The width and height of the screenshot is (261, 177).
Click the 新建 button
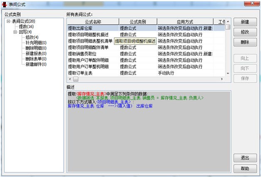tap(245, 22)
